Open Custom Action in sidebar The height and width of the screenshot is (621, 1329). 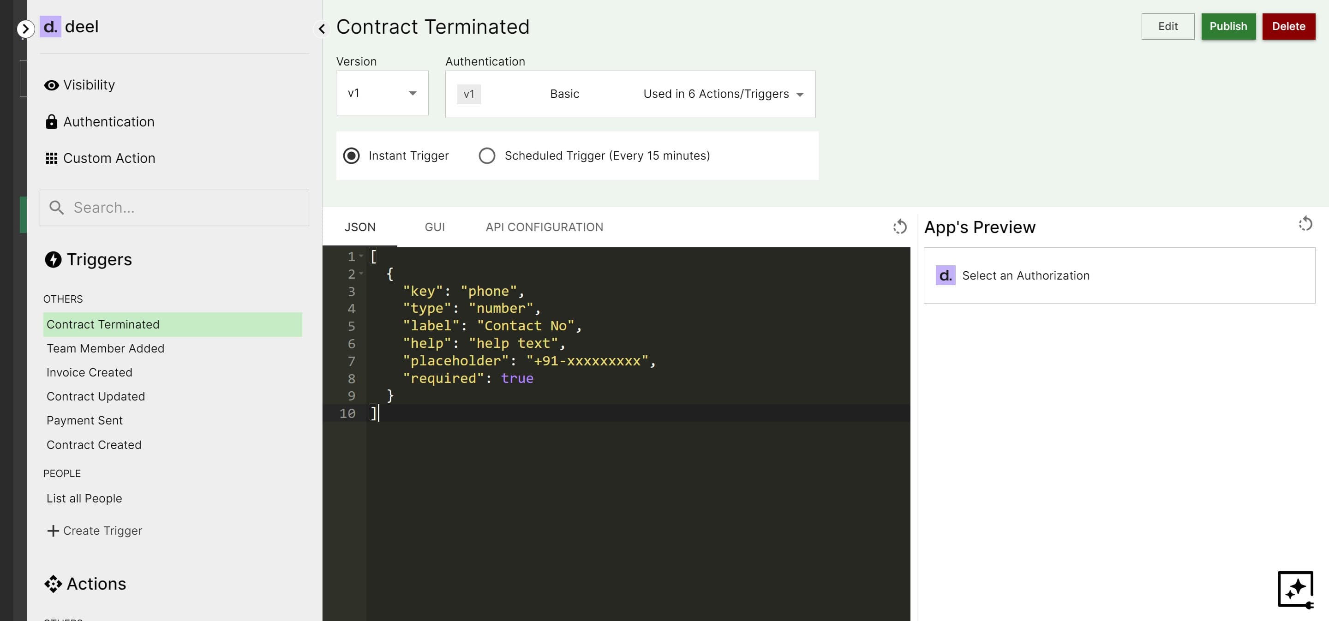point(101,158)
